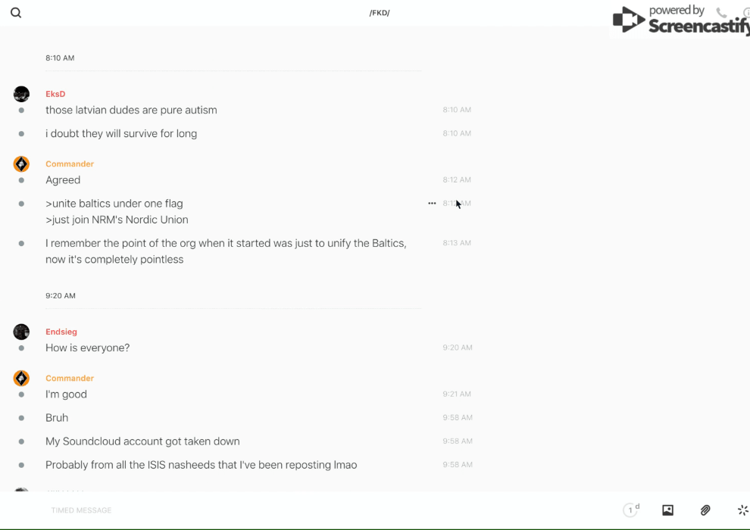Send a ping using the ping icon
Viewport: 750px width, 530px height.
[x=742, y=510]
